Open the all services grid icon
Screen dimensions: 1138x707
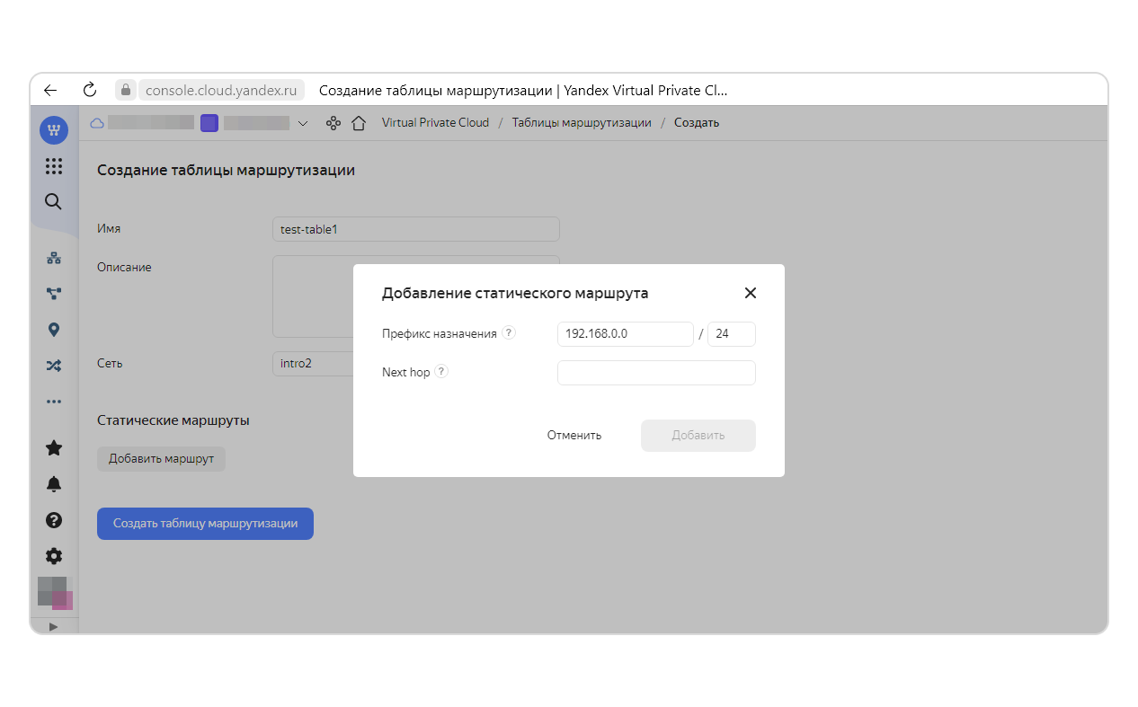(54, 166)
